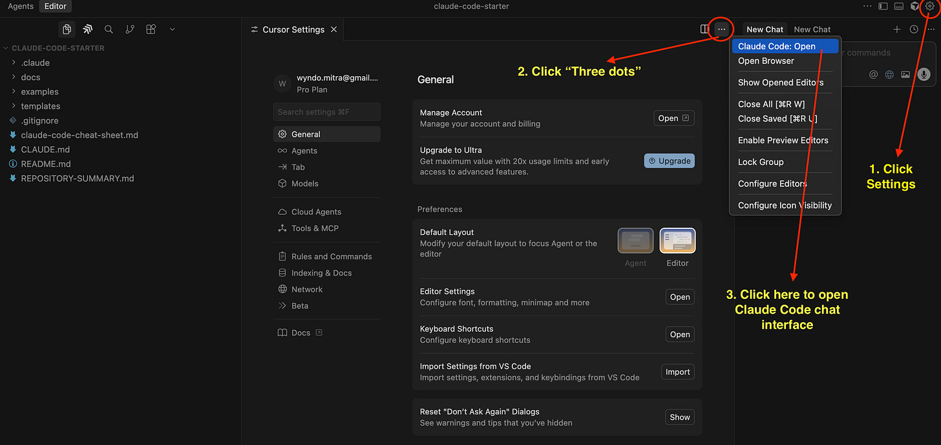941x445 pixels.
Task: Import settings from VS Code
Action: pyautogui.click(x=677, y=371)
